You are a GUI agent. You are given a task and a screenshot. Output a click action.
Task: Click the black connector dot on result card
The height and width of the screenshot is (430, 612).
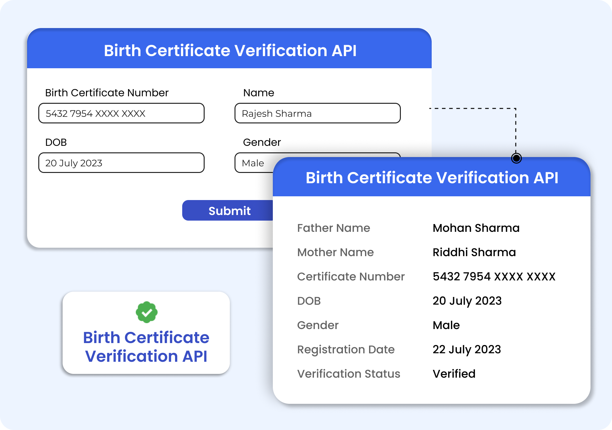516,158
